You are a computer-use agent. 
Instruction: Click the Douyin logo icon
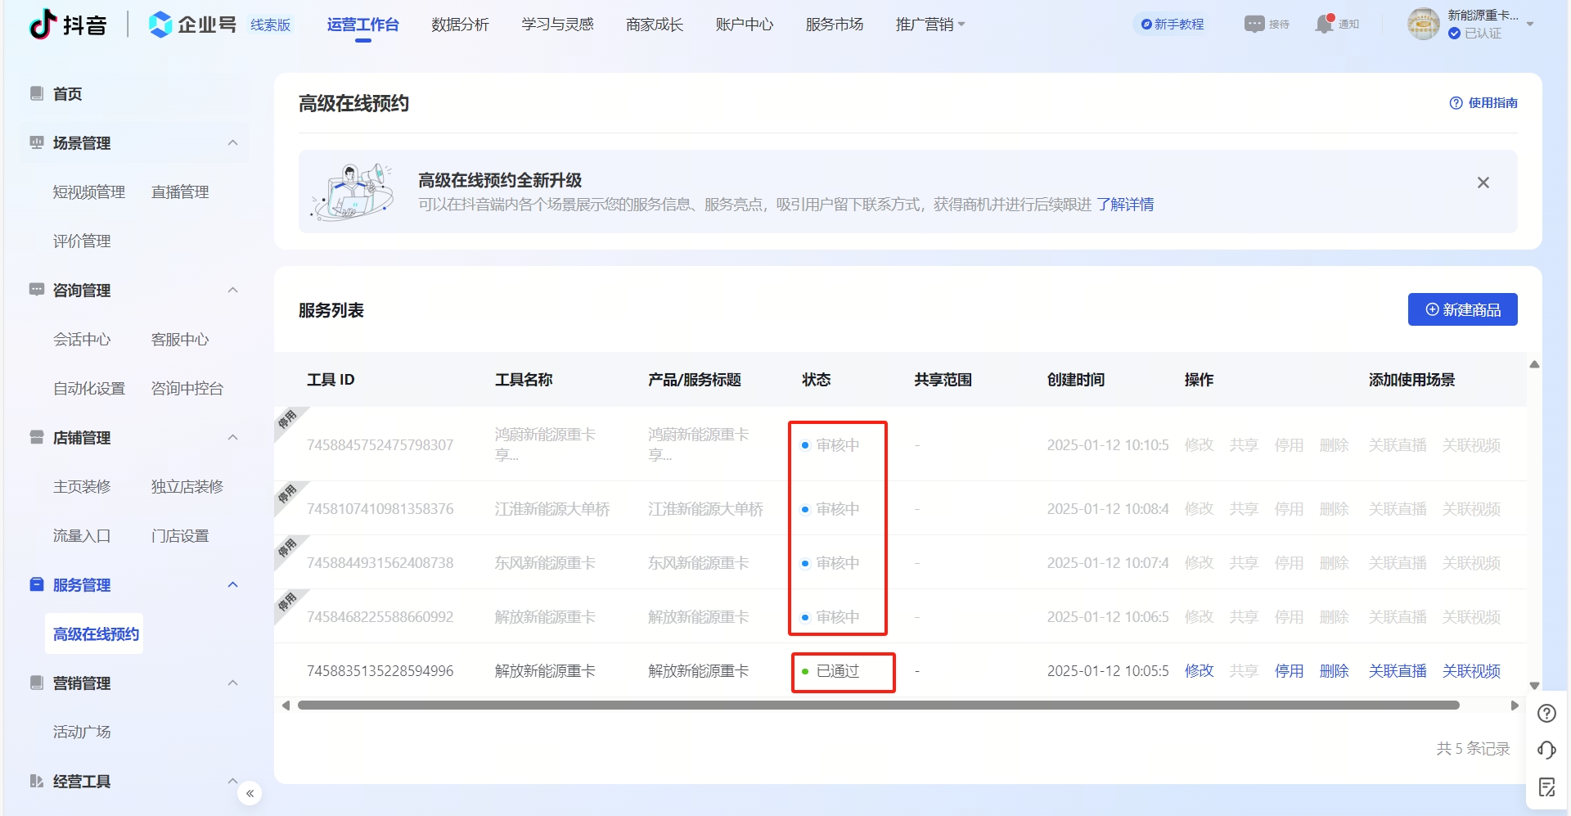43,25
